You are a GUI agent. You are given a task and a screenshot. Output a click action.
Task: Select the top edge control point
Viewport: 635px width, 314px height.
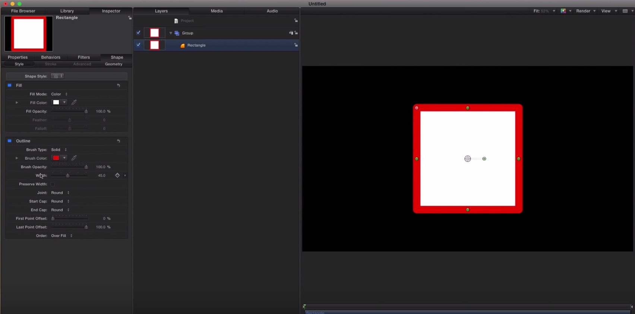pyautogui.click(x=468, y=108)
